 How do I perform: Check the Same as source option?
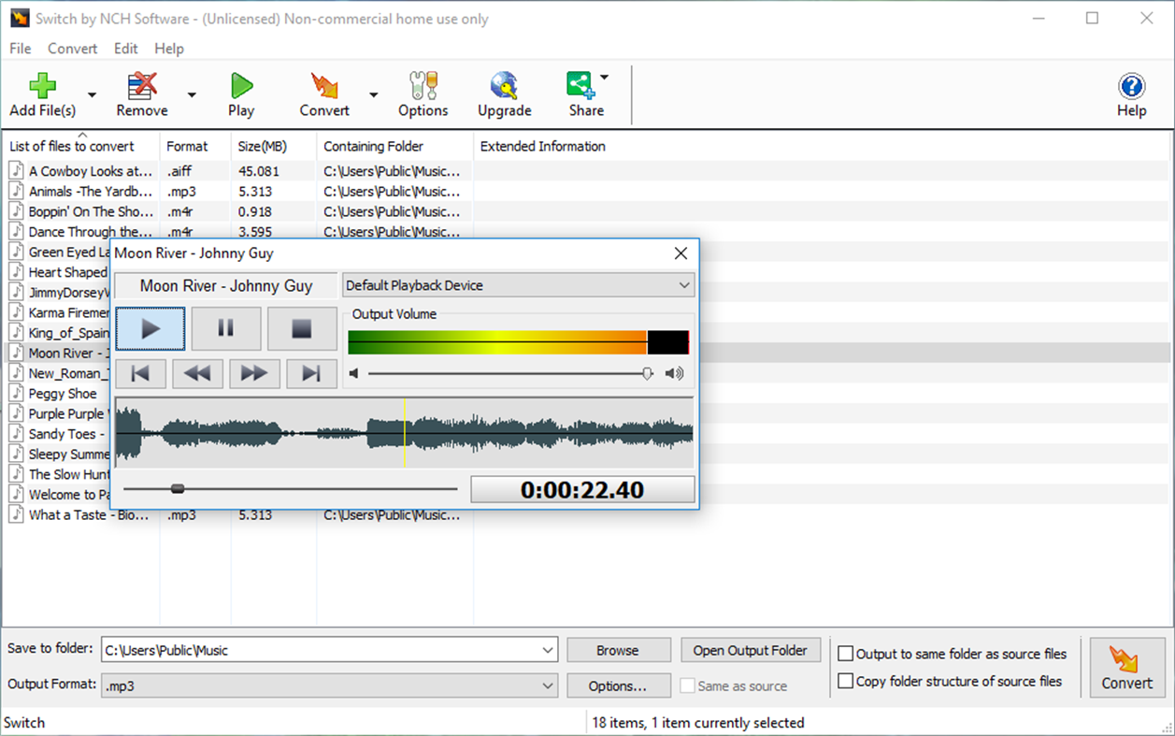[689, 685]
